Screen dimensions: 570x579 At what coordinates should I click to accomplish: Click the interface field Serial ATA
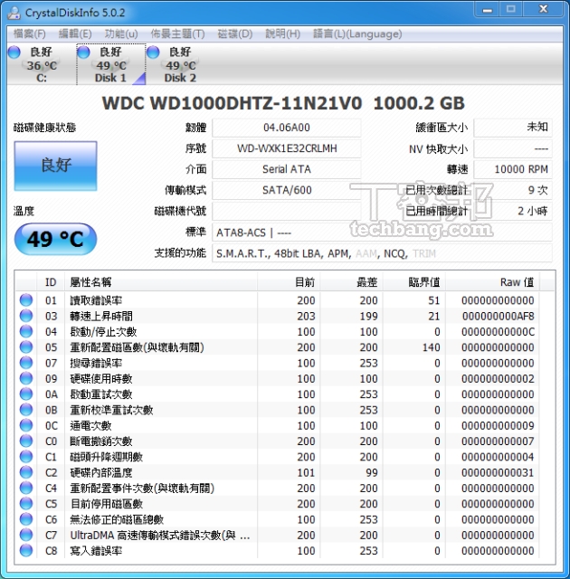pyautogui.click(x=287, y=169)
